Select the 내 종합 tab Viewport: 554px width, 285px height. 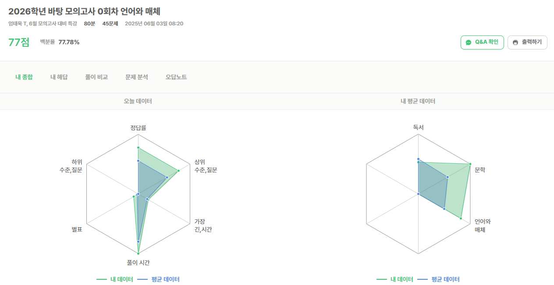(x=24, y=77)
